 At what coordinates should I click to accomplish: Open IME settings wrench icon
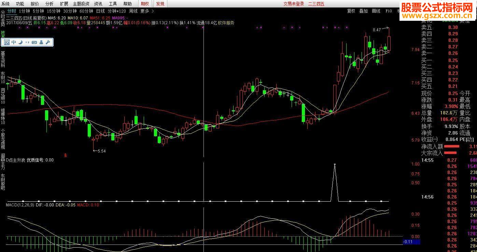48,42
